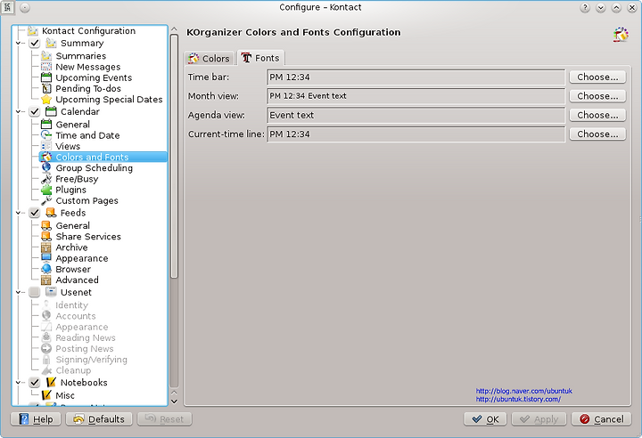Image resolution: width=642 pixels, height=438 pixels.
Task: Click the Feeds General icon
Action: tap(46, 226)
